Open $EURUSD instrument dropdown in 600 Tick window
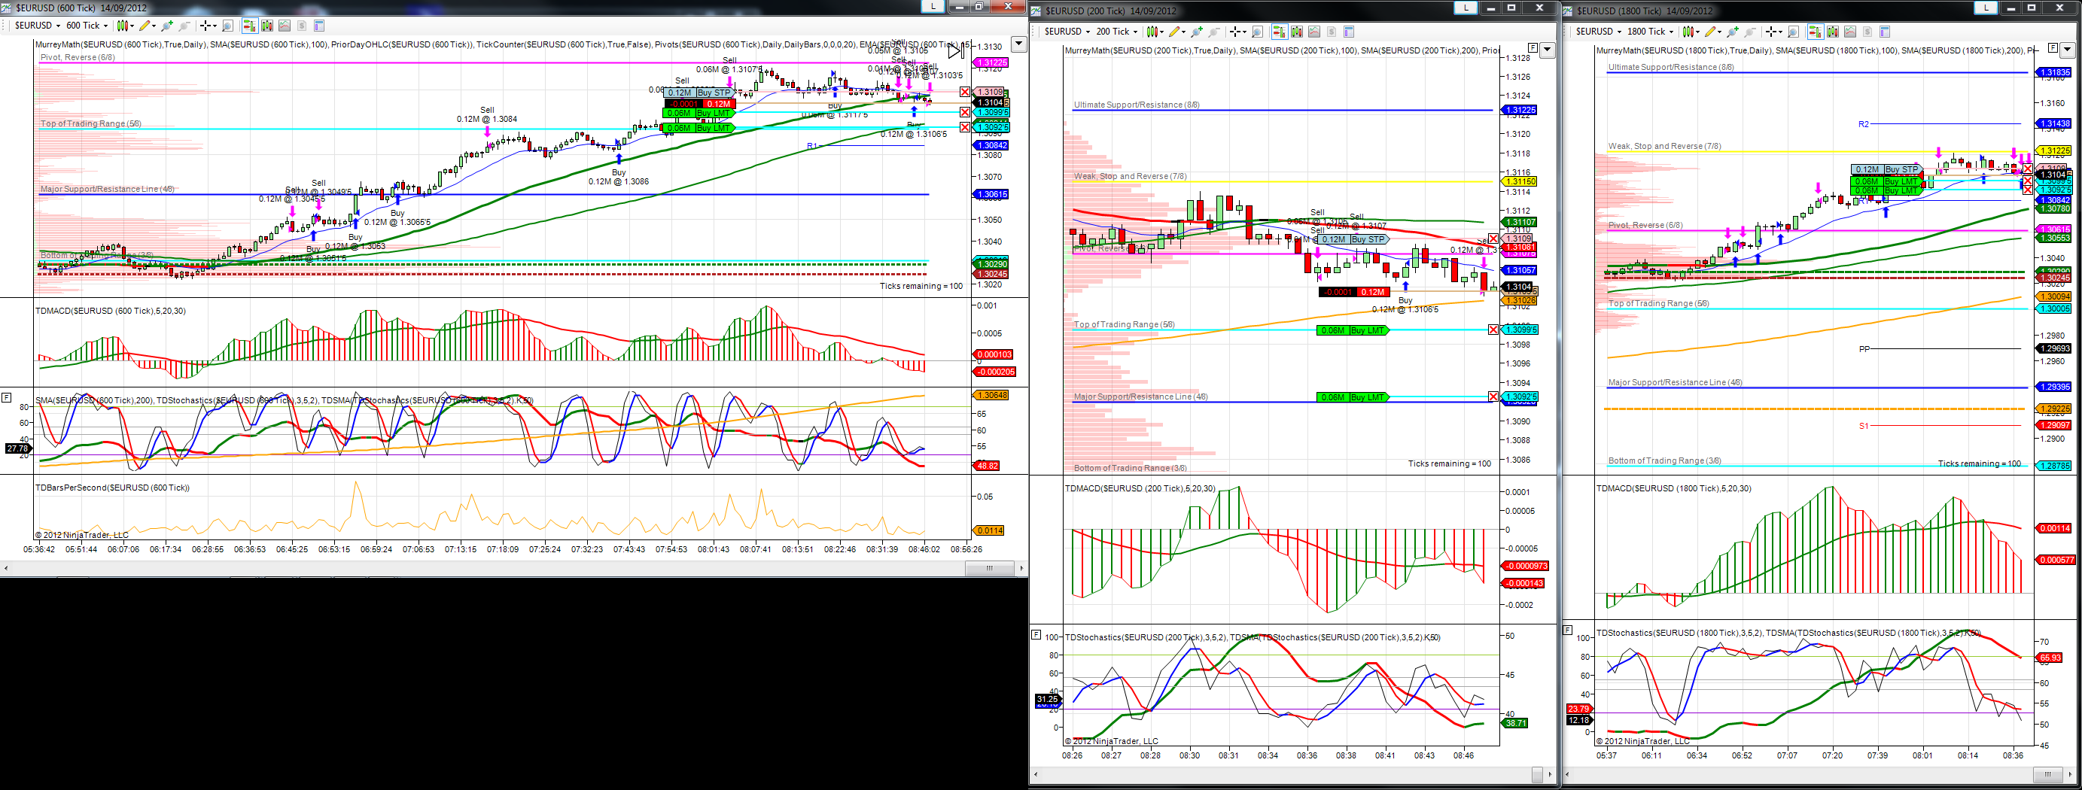This screenshot has height=790, width=2082. 38,26
